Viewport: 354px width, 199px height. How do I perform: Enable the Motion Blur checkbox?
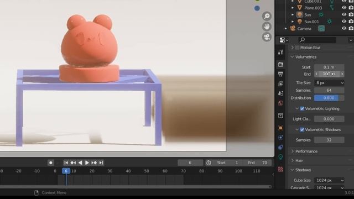tap(298, 48)
